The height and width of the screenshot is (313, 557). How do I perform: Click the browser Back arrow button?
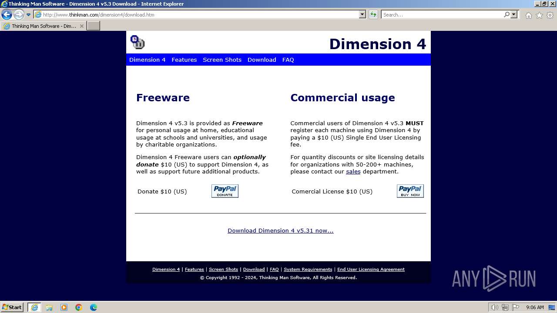(7, 14)
